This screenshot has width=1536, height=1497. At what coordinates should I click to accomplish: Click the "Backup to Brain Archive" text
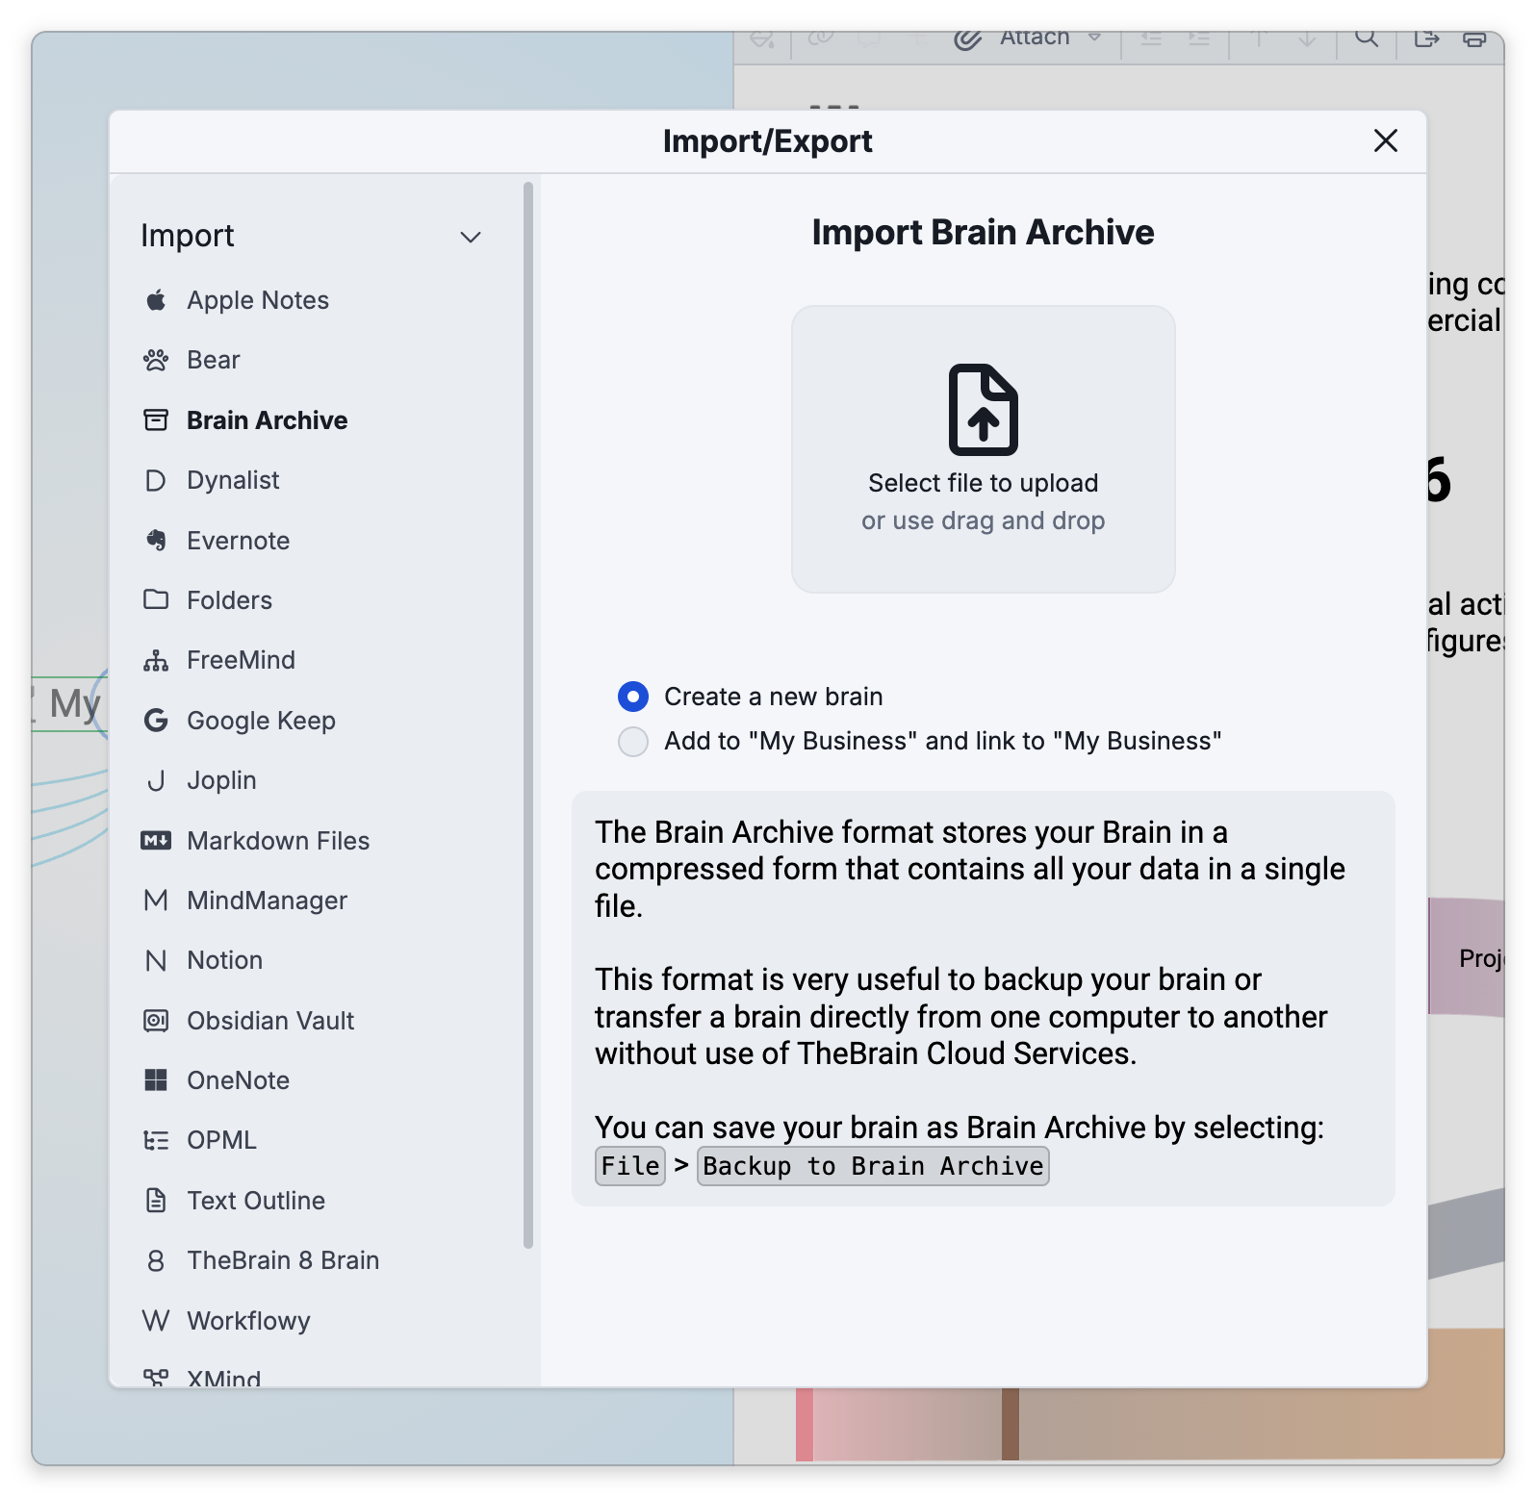click(873, 1166)
